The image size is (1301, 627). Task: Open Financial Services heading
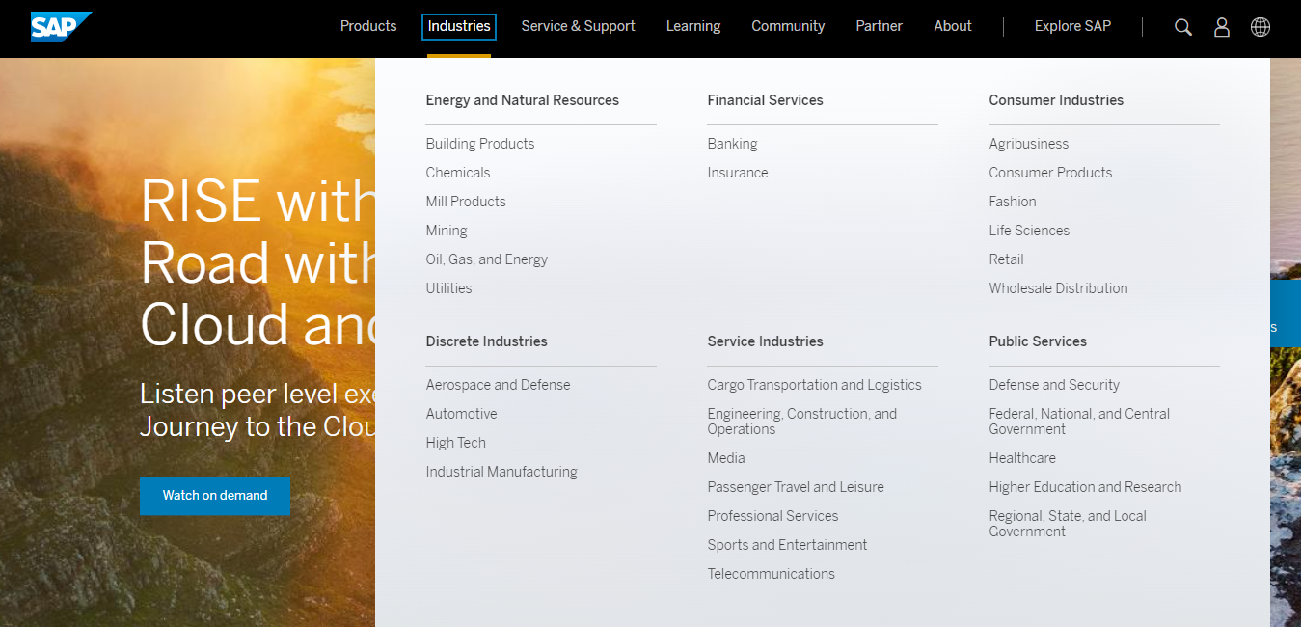765,100
